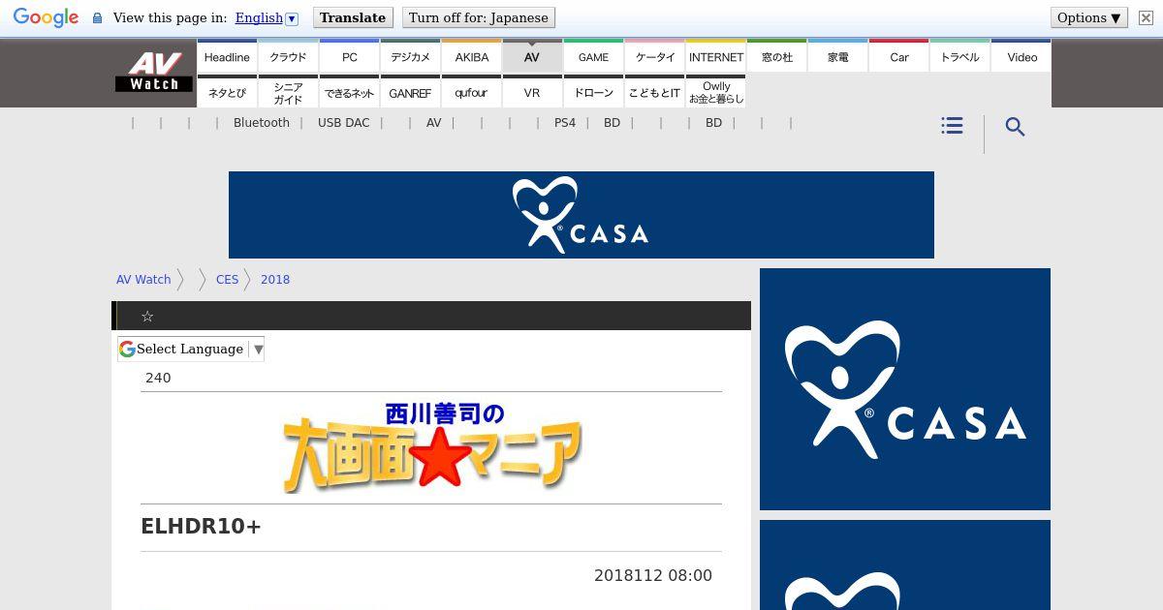Open the Owlly お金と暮らし tab
Image resolution: width=1163 pixels, height=610 pixels.
coord(715,92)
